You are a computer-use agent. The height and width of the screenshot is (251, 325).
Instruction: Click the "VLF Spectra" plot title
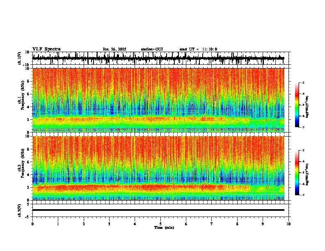coord(46,49)
